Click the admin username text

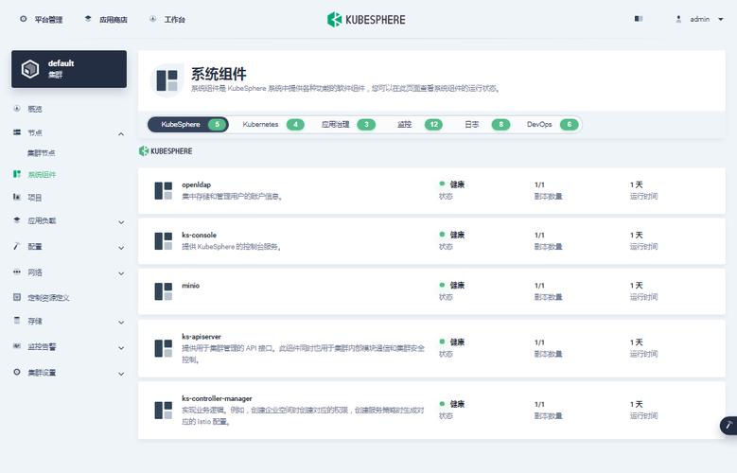pyautogui.click(x=699, y=19)
